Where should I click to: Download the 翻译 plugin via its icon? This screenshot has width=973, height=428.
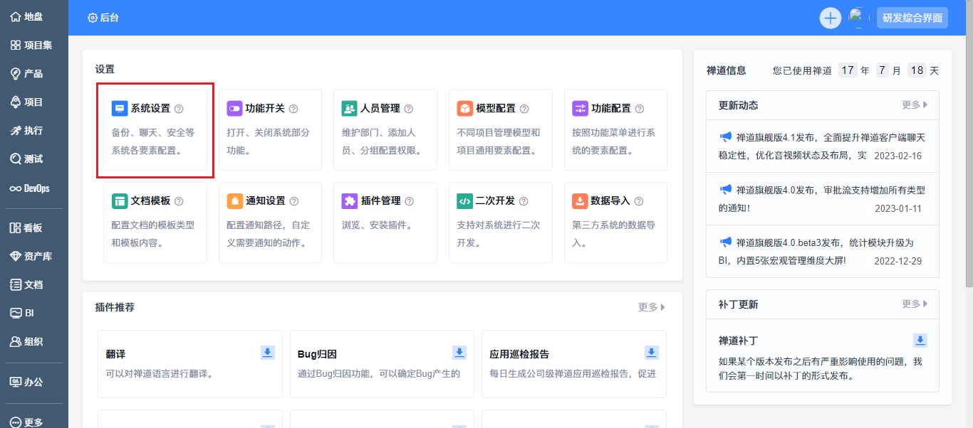pyautogui.click(x=268, y=353)
